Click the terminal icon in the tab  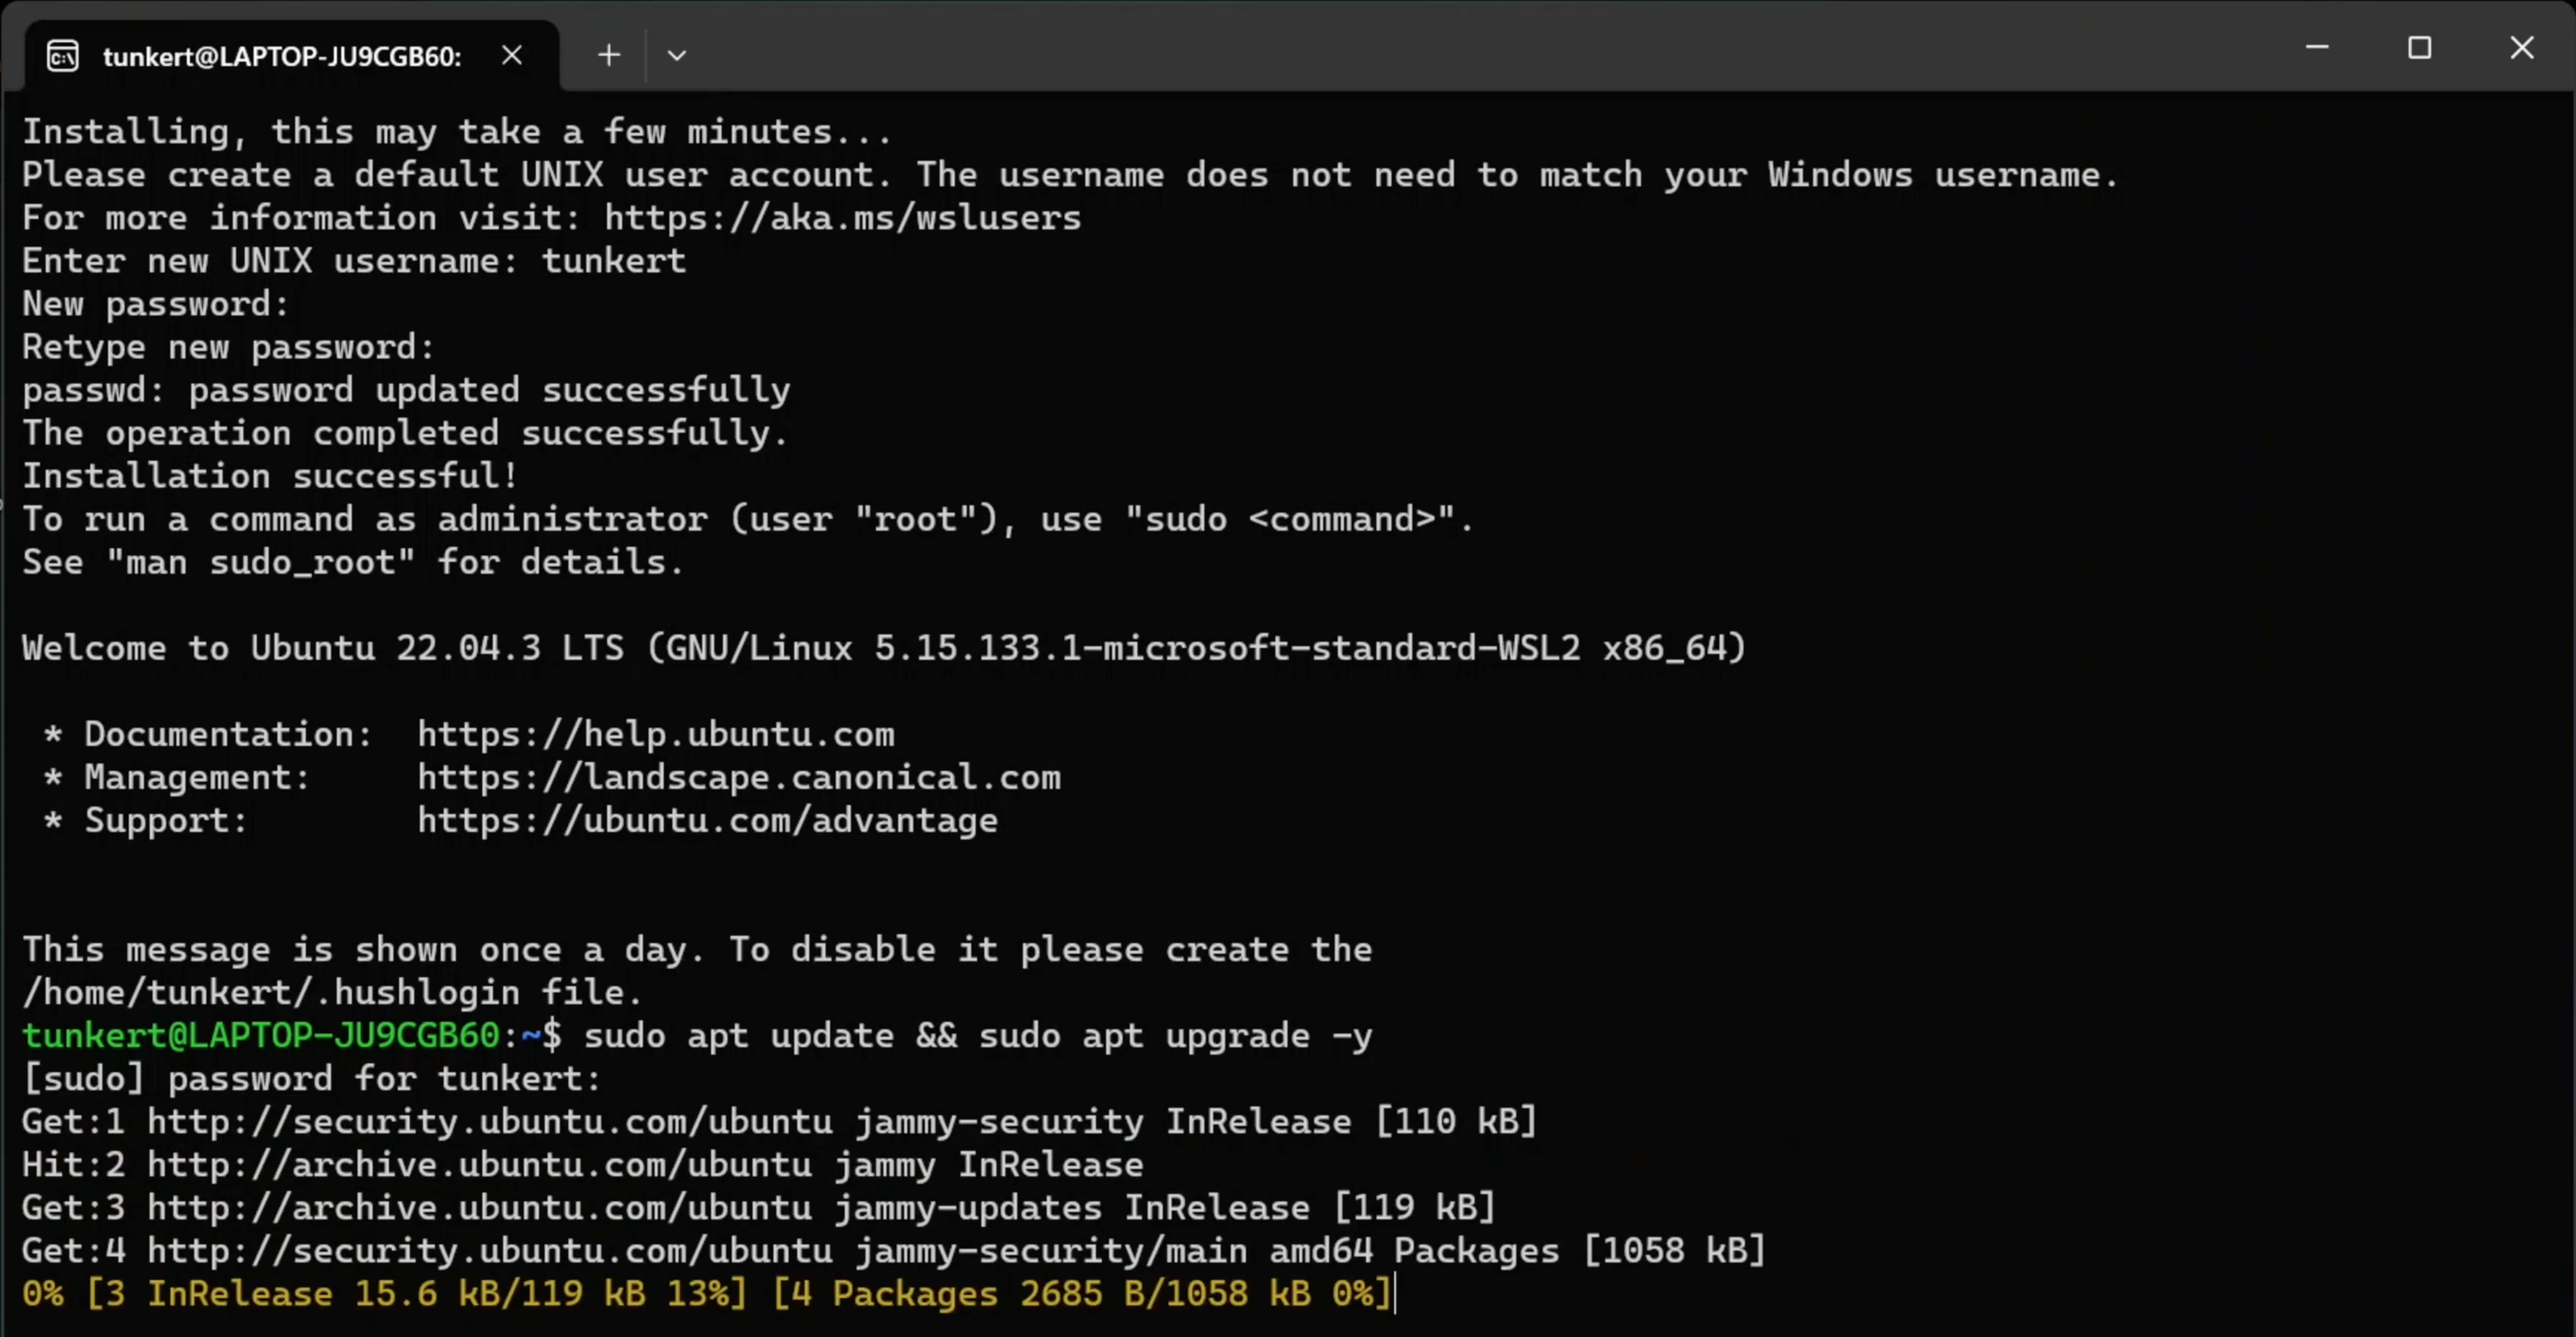tap(62, 56)
